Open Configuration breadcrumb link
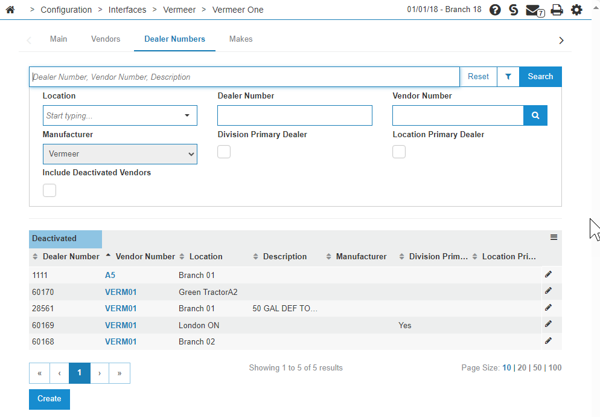The image size is (600, 417). point(66,10)
